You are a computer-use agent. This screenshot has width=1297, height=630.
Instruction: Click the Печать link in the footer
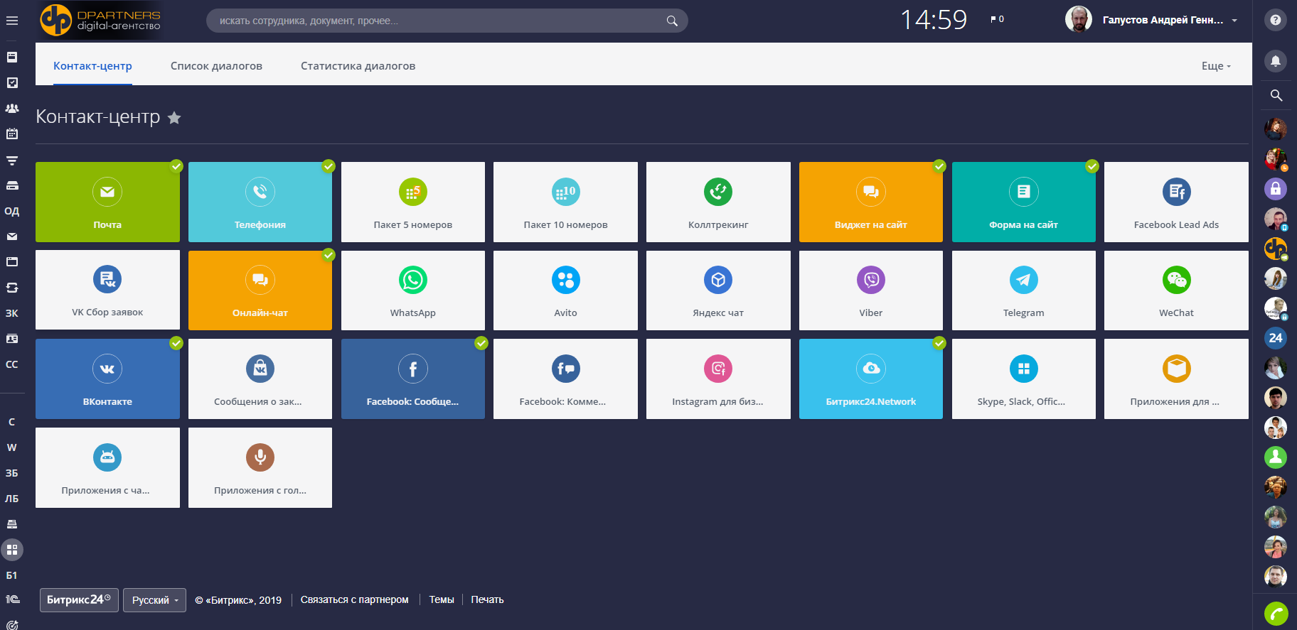[x=487, y=599]
